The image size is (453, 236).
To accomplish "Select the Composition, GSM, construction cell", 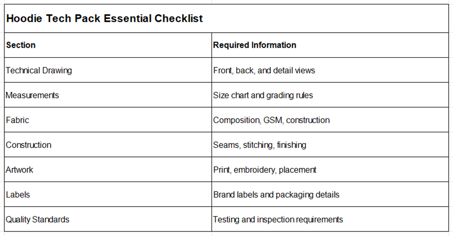I will 330,120.
